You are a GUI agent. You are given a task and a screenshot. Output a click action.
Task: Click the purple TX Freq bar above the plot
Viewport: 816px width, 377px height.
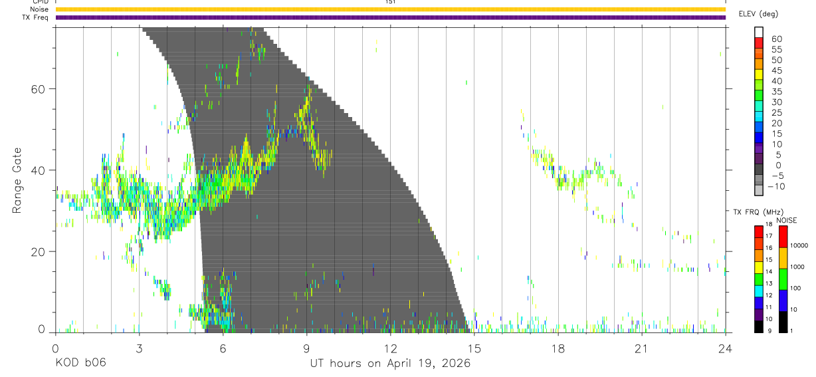click(390, 17)
